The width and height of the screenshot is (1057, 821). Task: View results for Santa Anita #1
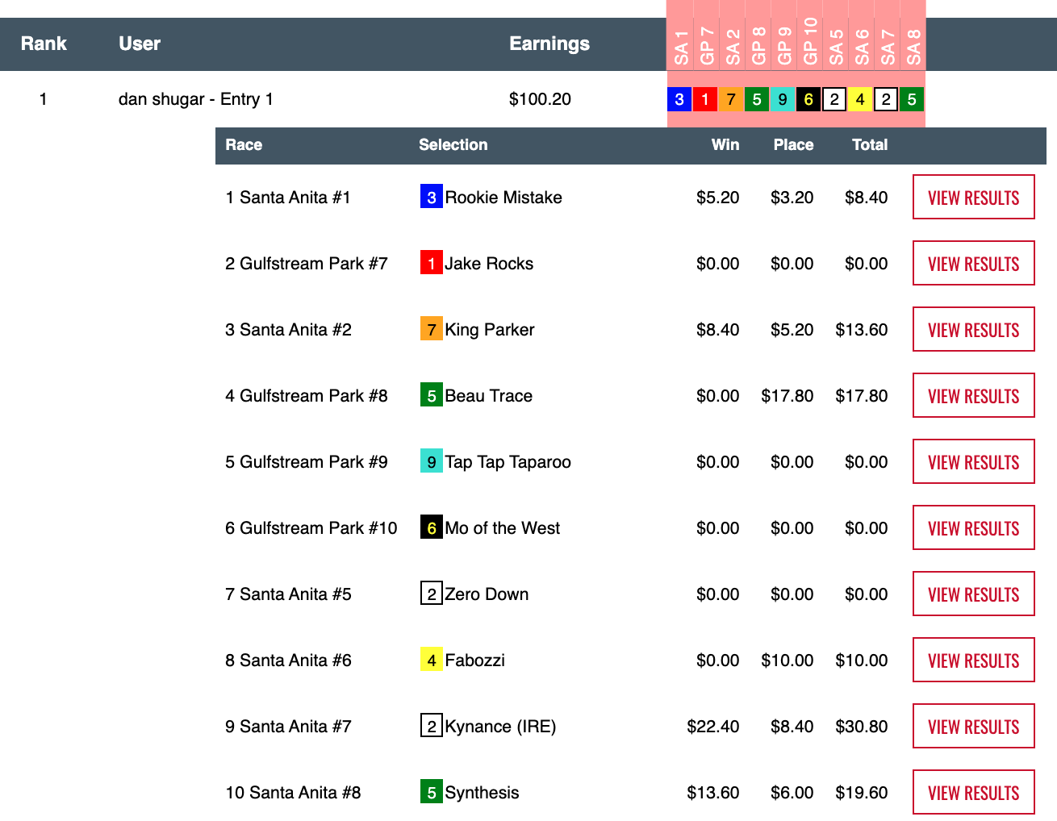(x=973, y=198)
